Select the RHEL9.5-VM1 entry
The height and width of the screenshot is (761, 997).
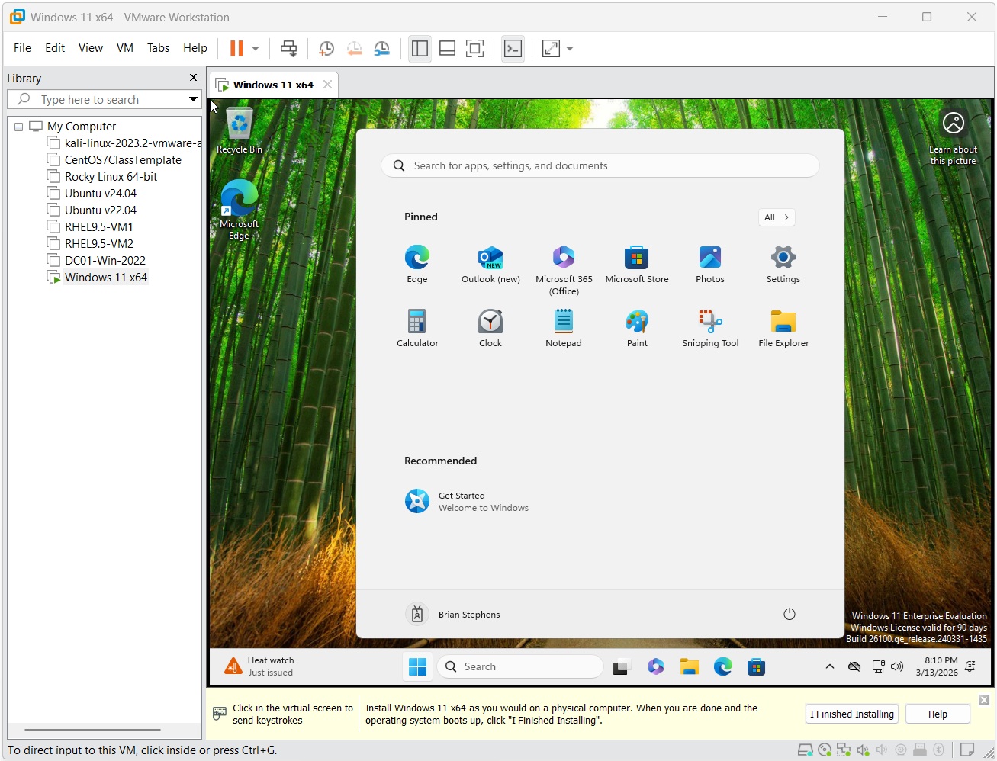[x=91, y=227]
